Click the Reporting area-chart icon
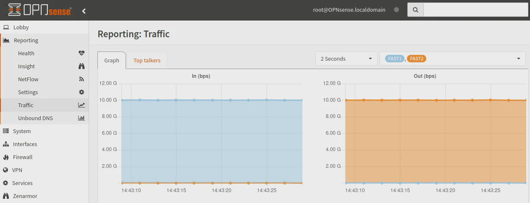Screen dimensions: 530x203 pos(6,40)
